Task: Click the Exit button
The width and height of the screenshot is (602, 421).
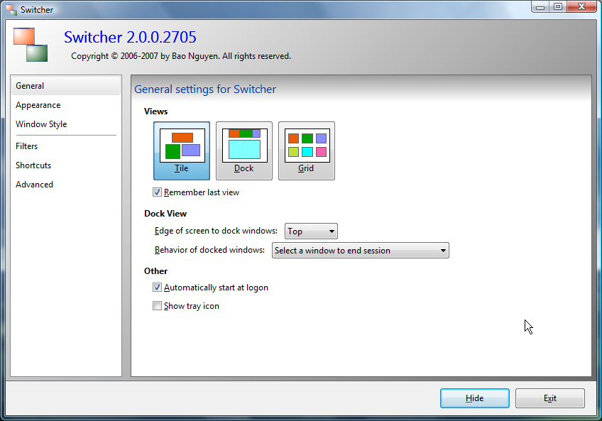Action: (x=550, y=398)
